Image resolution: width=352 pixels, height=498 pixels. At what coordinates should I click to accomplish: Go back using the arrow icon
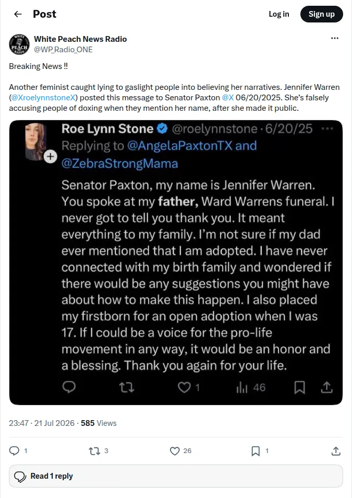click(x=18, y=14)
